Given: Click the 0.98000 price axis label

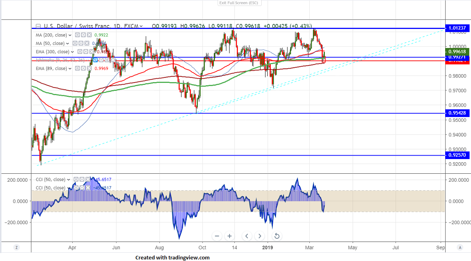Looking at the screenshot, I should (457, 76).
